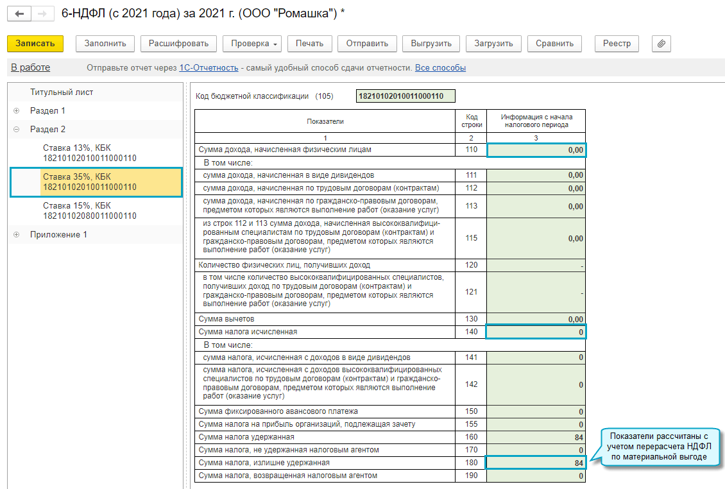Screen dimensions: 725x489
Task: Collapse the Раздел 2 tree node
Action: pos(16,130)
